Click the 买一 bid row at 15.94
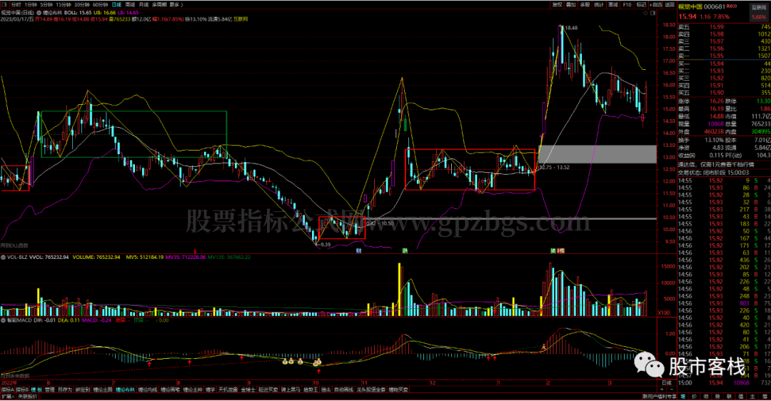 pyautogui.click(x=725, y=64)
